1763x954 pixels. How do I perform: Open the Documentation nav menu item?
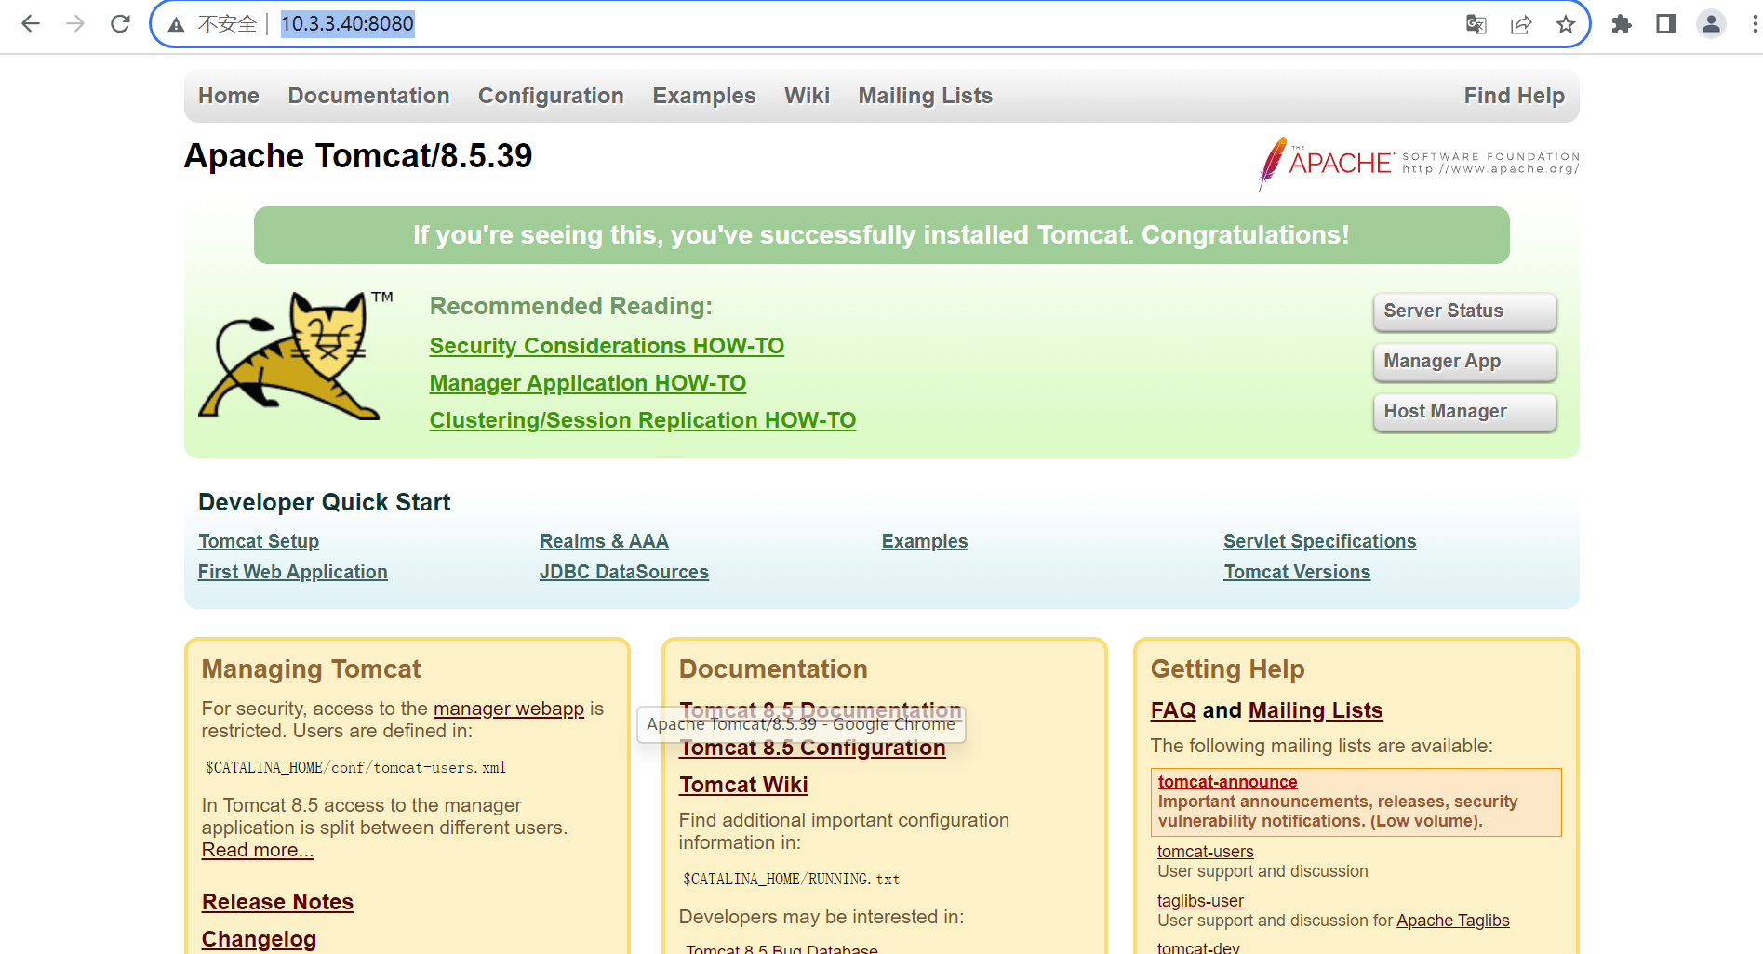[x=368, y=96]
